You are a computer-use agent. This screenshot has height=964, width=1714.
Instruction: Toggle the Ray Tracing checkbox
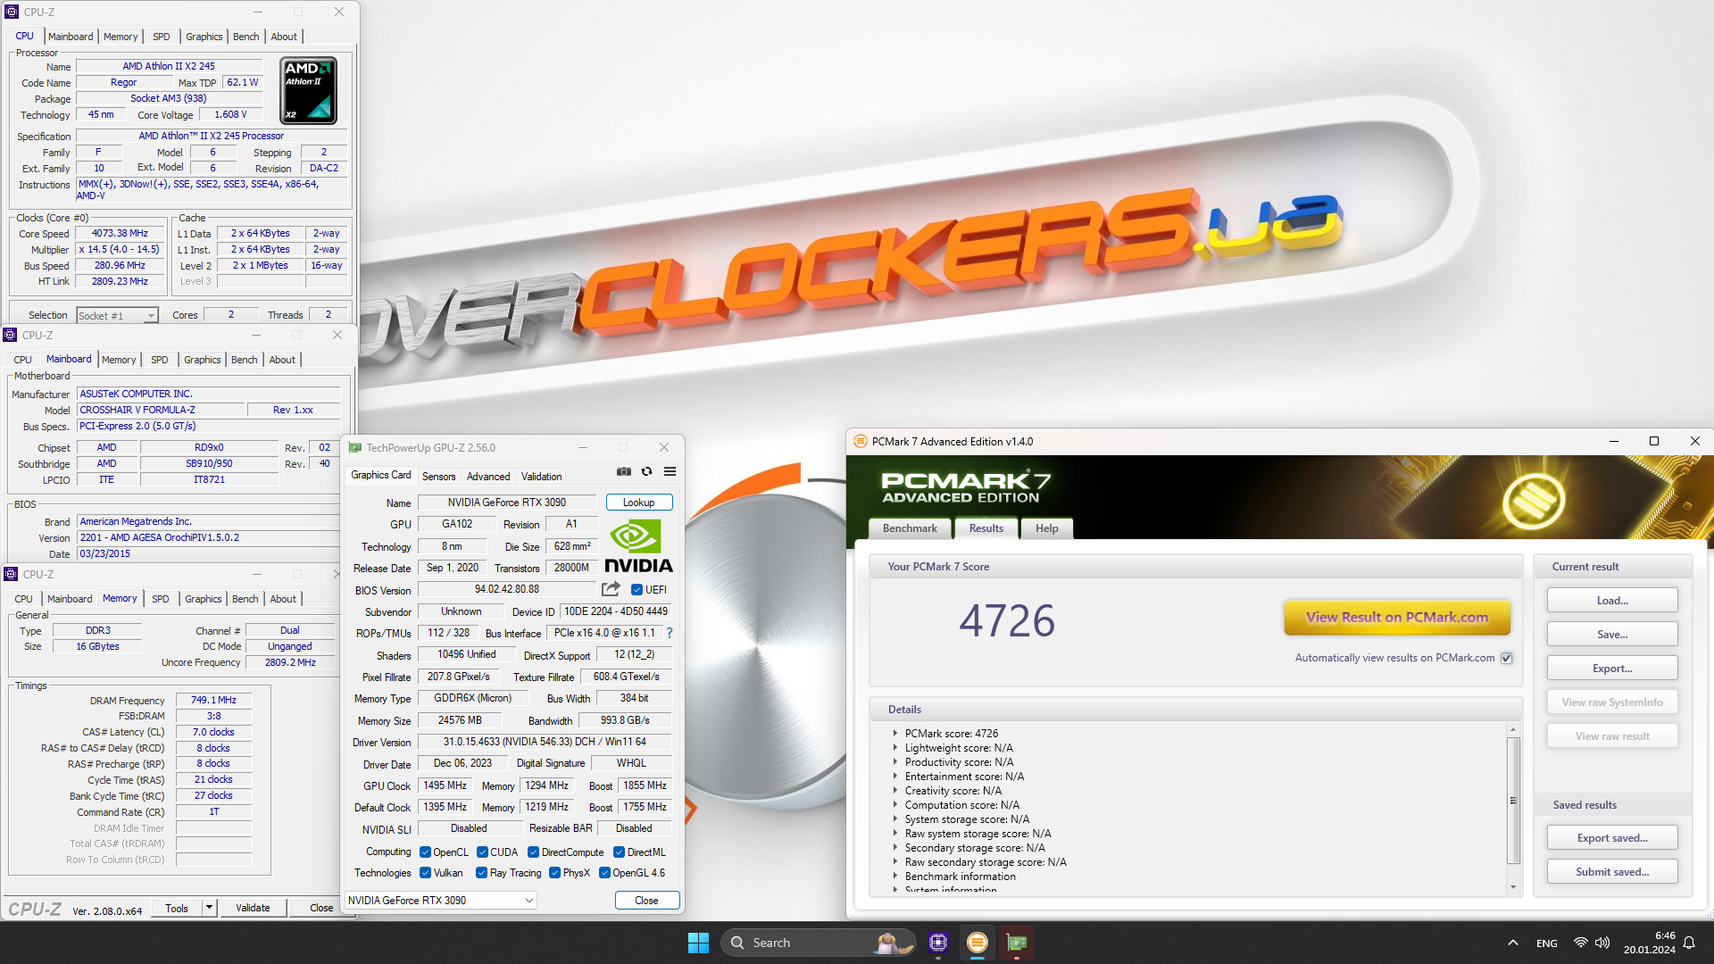click(x=482, y=873)
